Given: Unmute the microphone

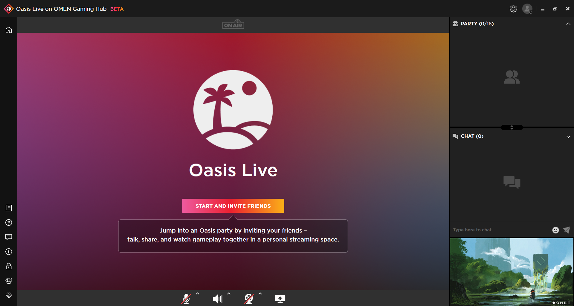Looking at the screenshot, I should point(186,299).
